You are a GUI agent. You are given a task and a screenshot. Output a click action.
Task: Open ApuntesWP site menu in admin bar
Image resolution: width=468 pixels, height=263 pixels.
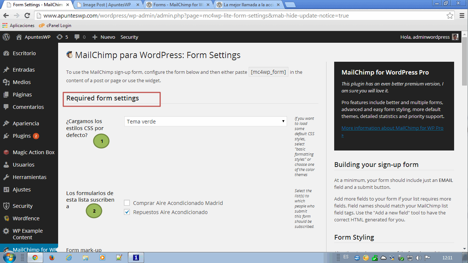(x=33, y=37)
